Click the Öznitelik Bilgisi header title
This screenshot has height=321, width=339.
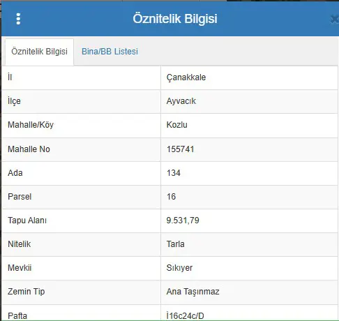[x=175, y=19]
